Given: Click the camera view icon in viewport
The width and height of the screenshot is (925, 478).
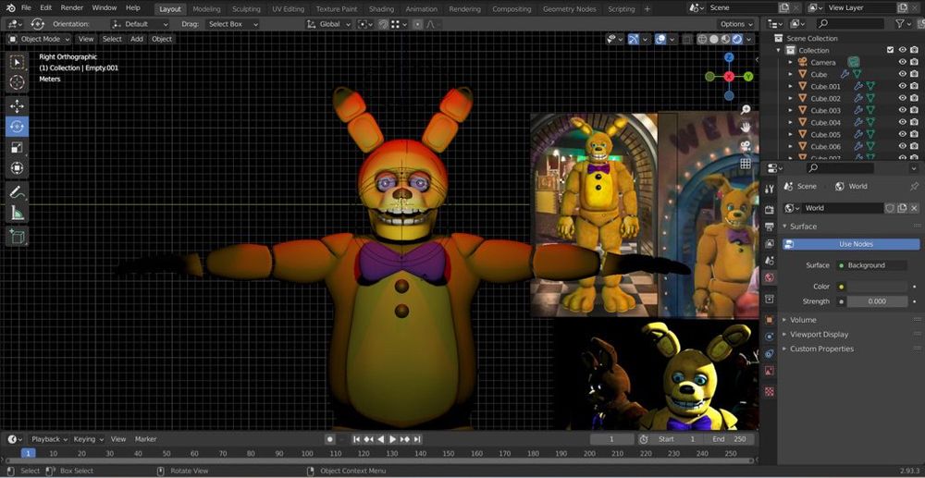Looking at the screenshot, I should click(746, 145).
